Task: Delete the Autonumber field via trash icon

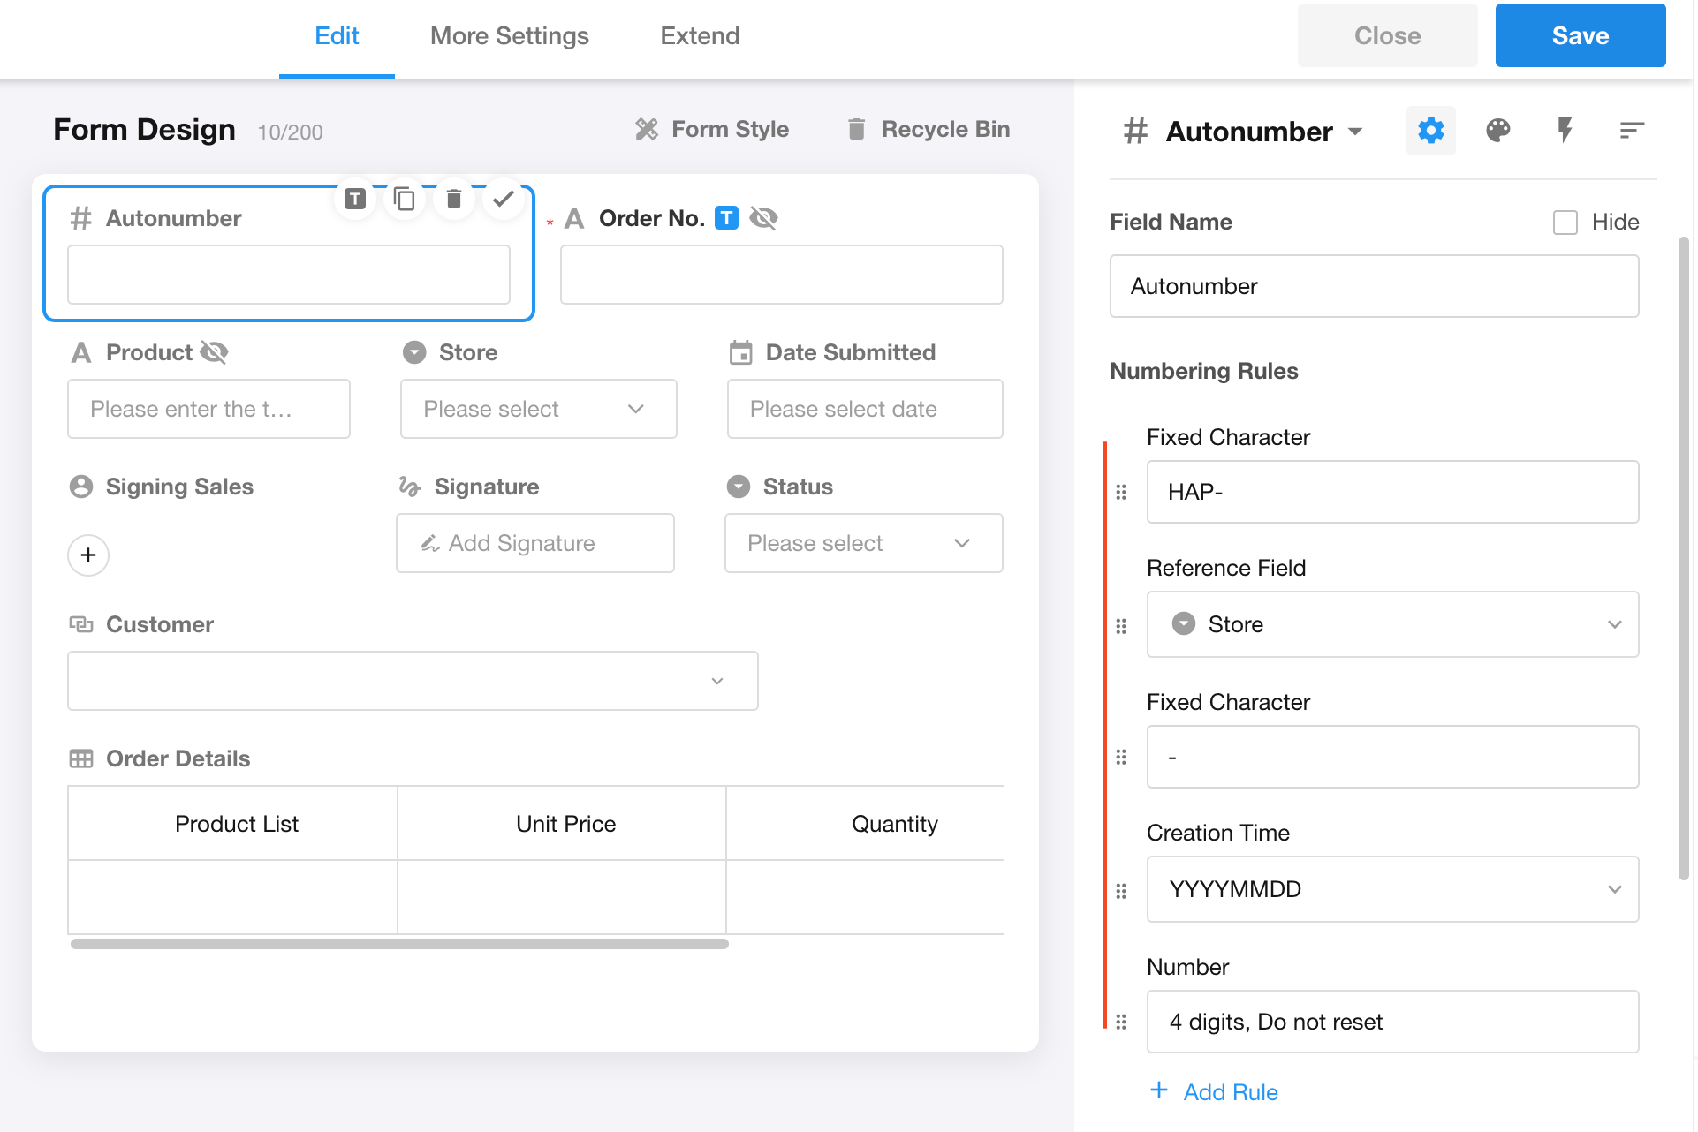Action: 454,200
